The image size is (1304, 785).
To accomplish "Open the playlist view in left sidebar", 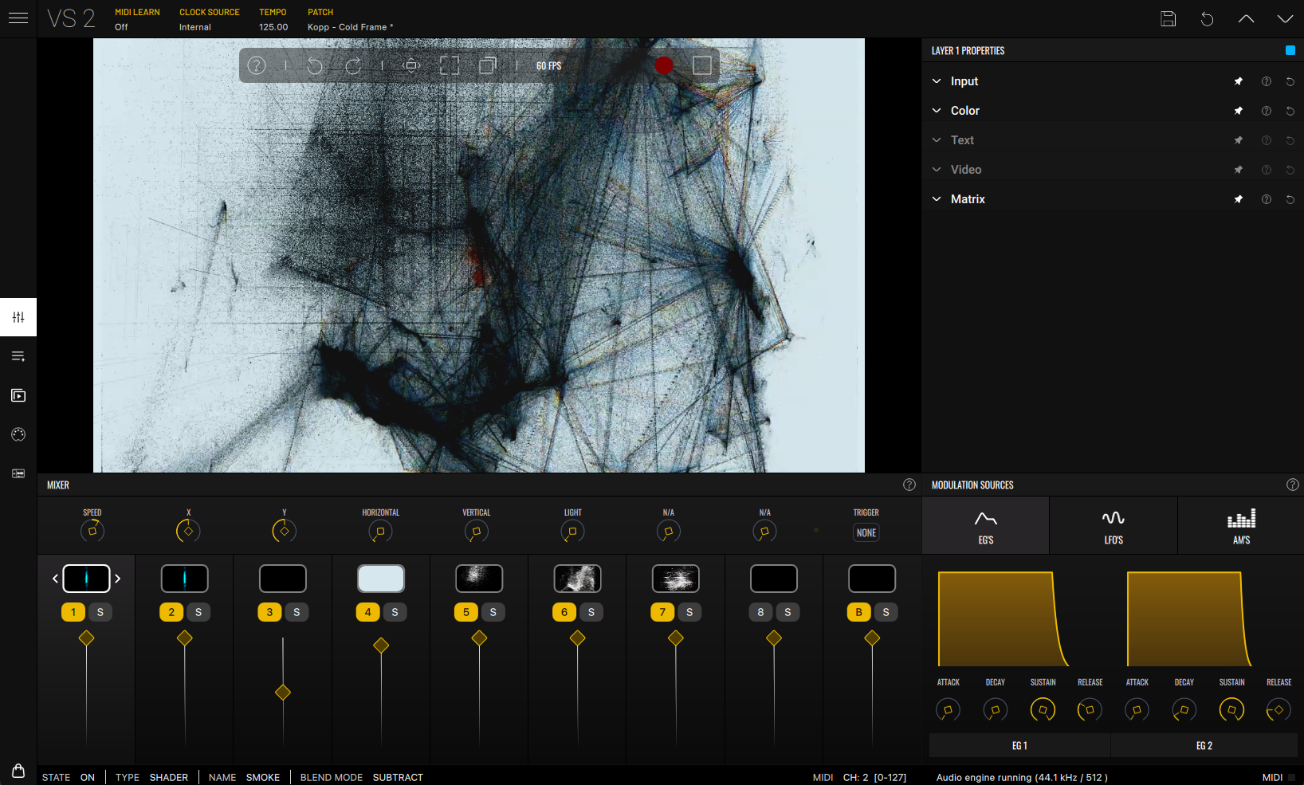I will tap(18, 356).
